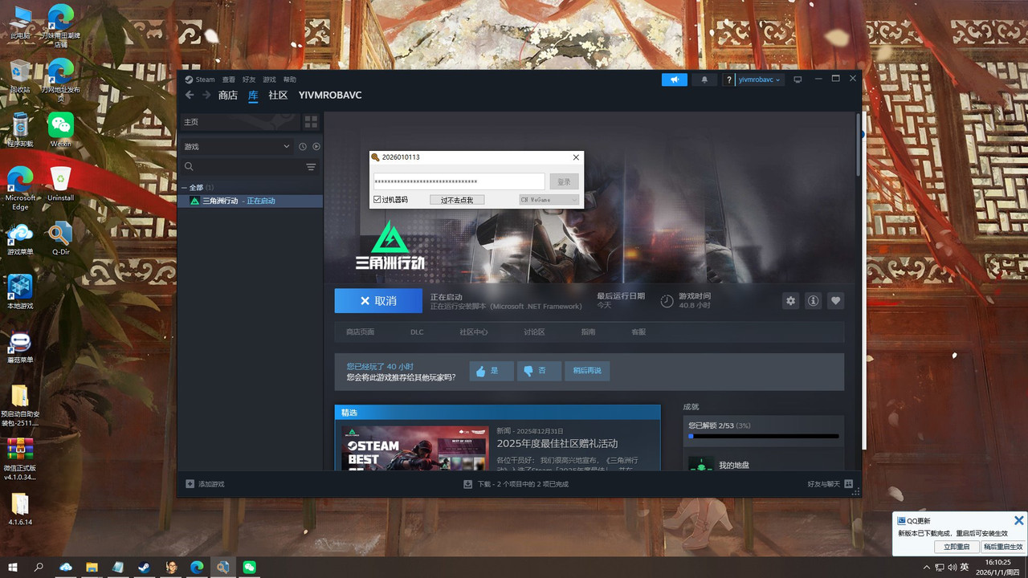Go to the 商店 tab
The height and width of the screenshot is (578, 1028).
pyautogui.click(x=228, y=95)
